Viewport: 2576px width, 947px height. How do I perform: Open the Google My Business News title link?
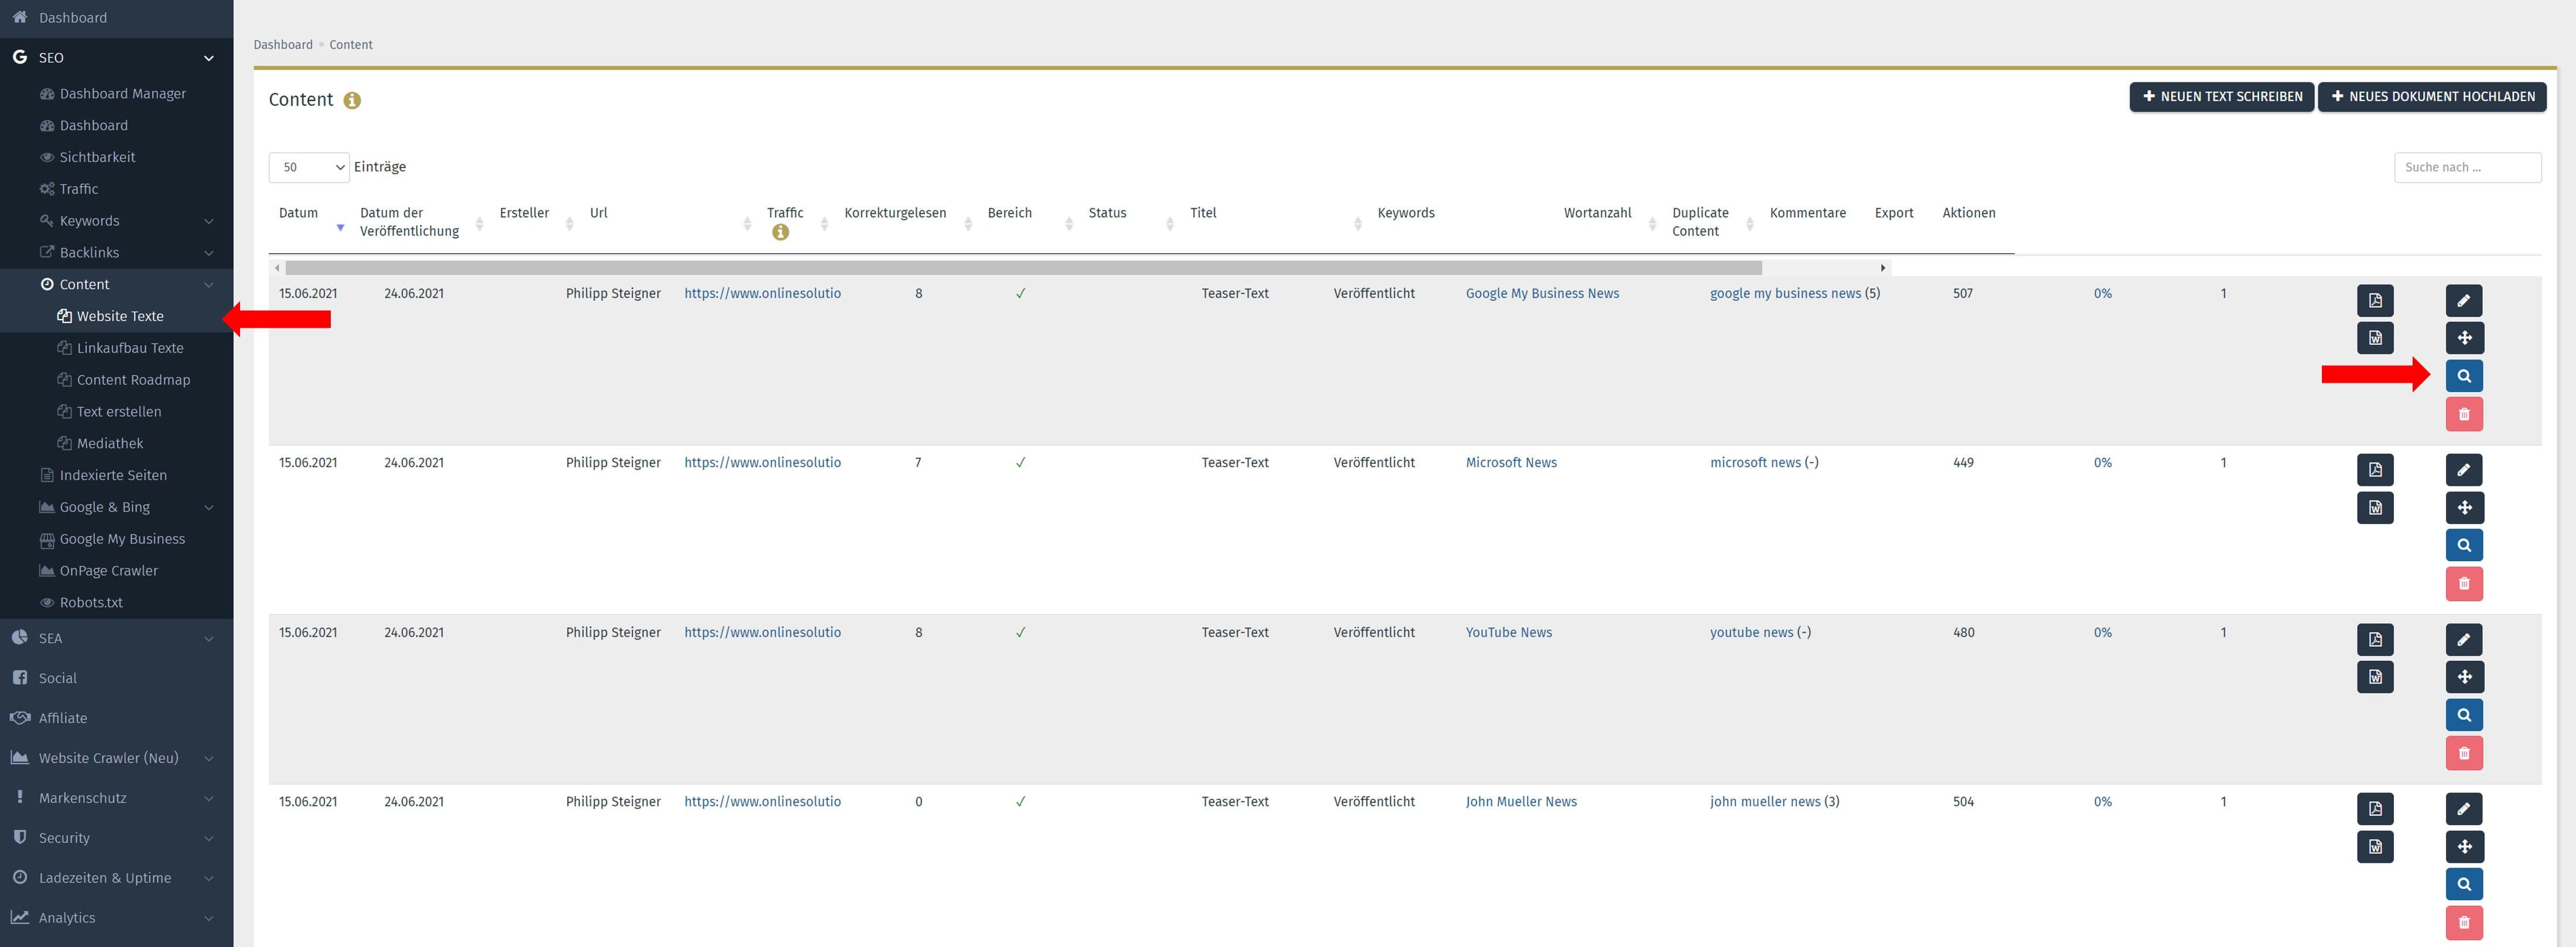click(x=1542, y=293)
